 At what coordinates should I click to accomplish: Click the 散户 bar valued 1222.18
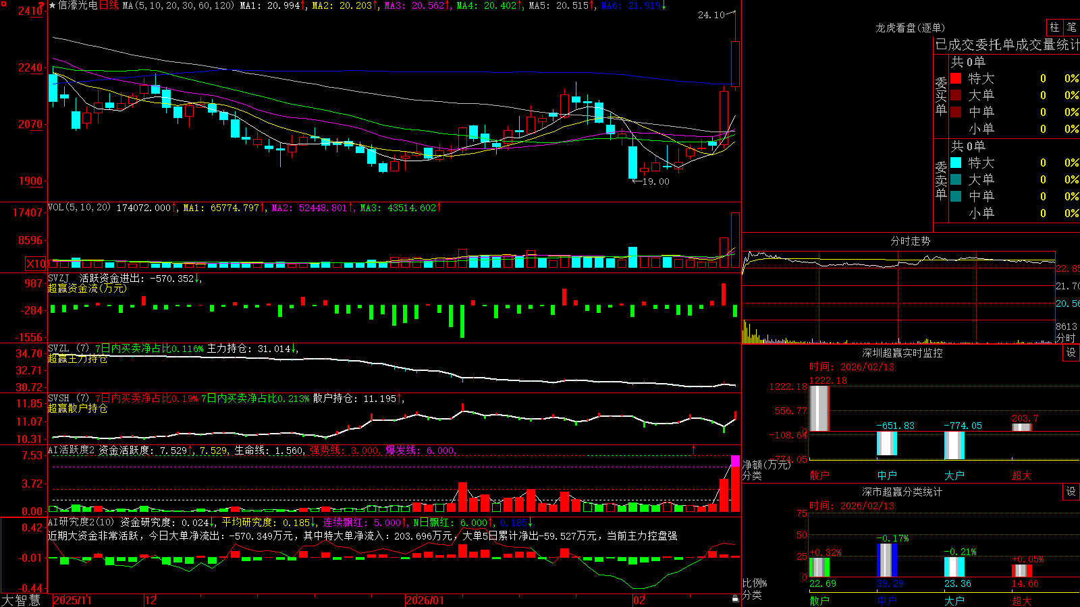pos(819,409)
